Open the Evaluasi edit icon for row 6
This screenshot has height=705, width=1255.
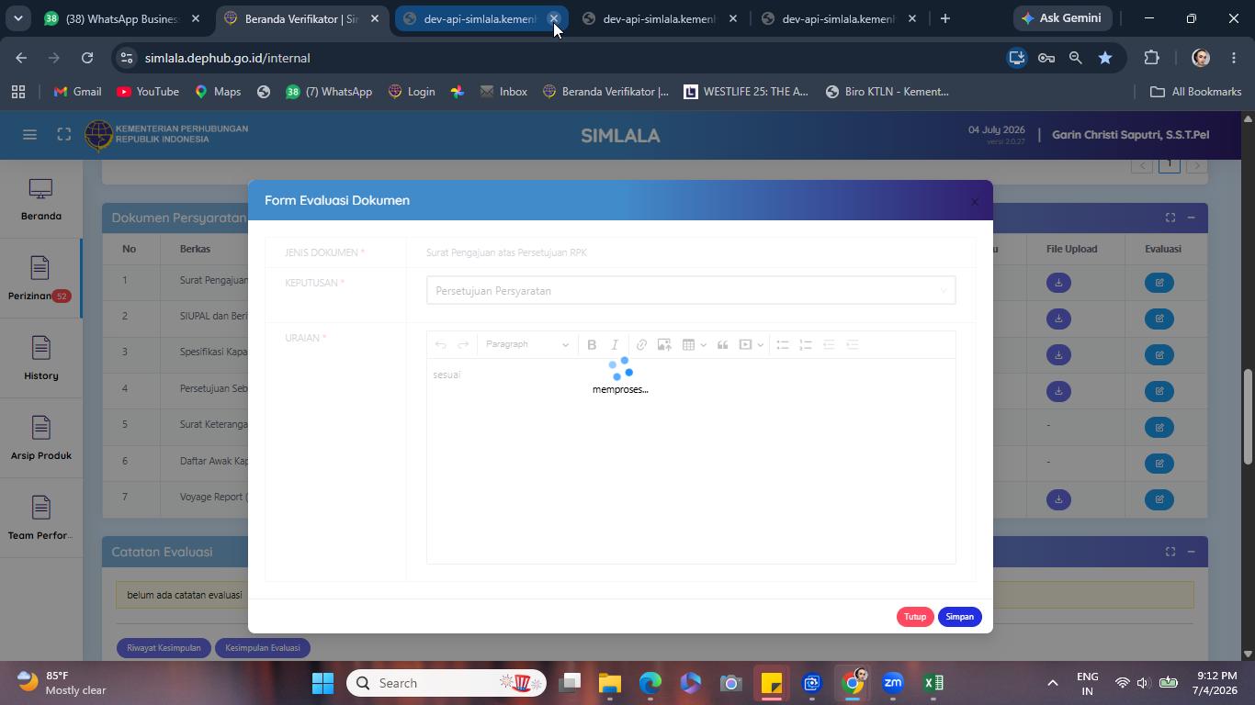click(1159, 464)
